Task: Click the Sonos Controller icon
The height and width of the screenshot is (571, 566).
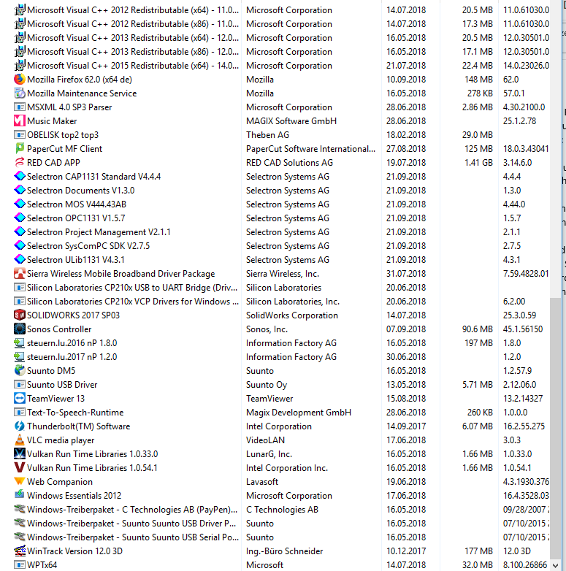Action: point(19,329)
